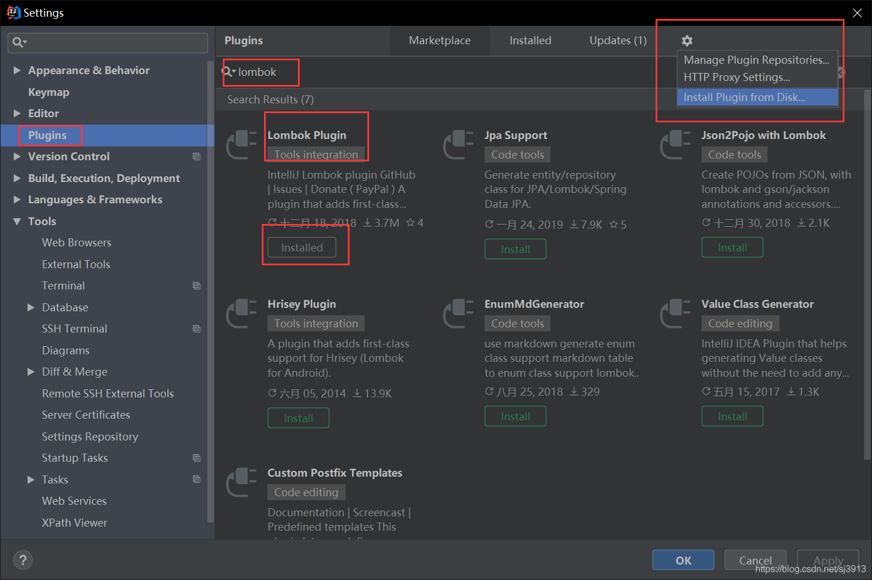Install the Hrisey Plugin
This screenshot has width=872, height=580.
point(299,418)
